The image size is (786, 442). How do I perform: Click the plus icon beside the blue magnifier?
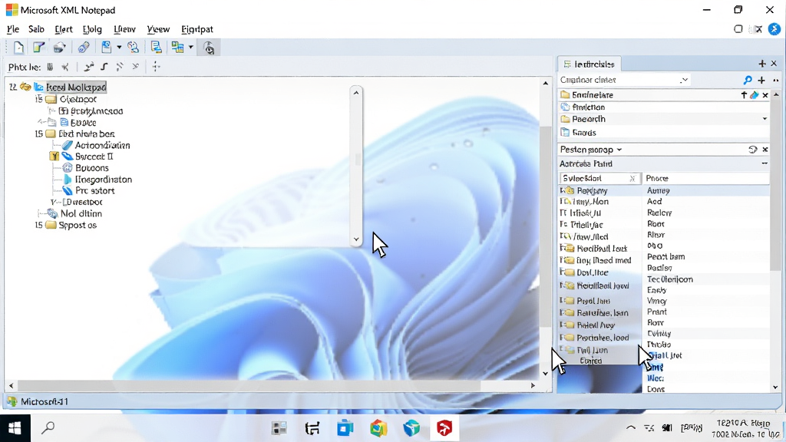point(761,80)
